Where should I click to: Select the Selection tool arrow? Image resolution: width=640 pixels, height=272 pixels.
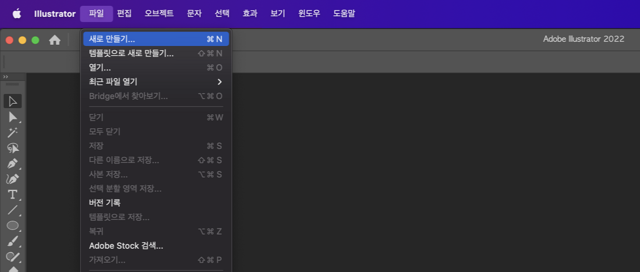click(x=13, y=101)
